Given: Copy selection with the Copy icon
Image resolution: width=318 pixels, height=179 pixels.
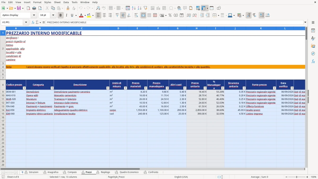Looking at the screenshot, I should [x=53, y=8].
